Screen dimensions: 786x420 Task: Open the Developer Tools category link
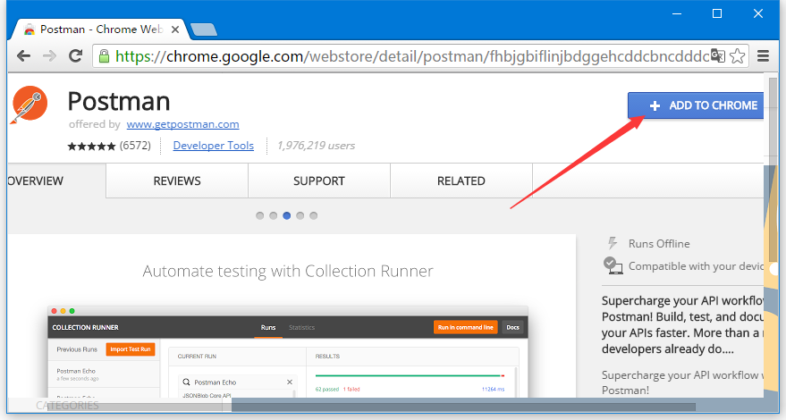(214, 146)
